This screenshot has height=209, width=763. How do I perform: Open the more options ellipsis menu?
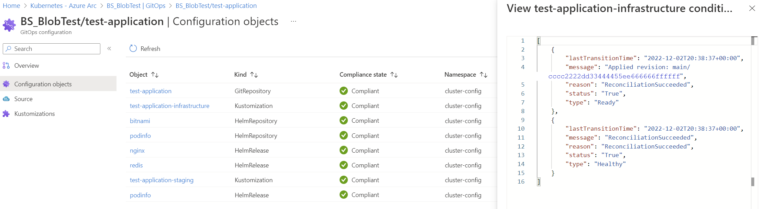pyautogui.click(x=293, y=21)
